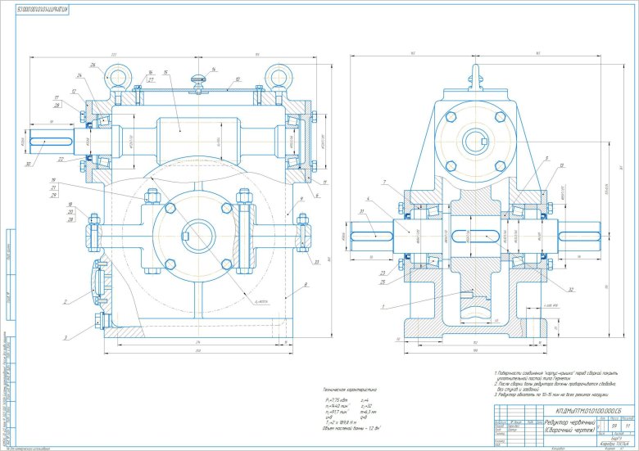
Task: Select the lifting eye atop the side view
Action: coord(474,74)
